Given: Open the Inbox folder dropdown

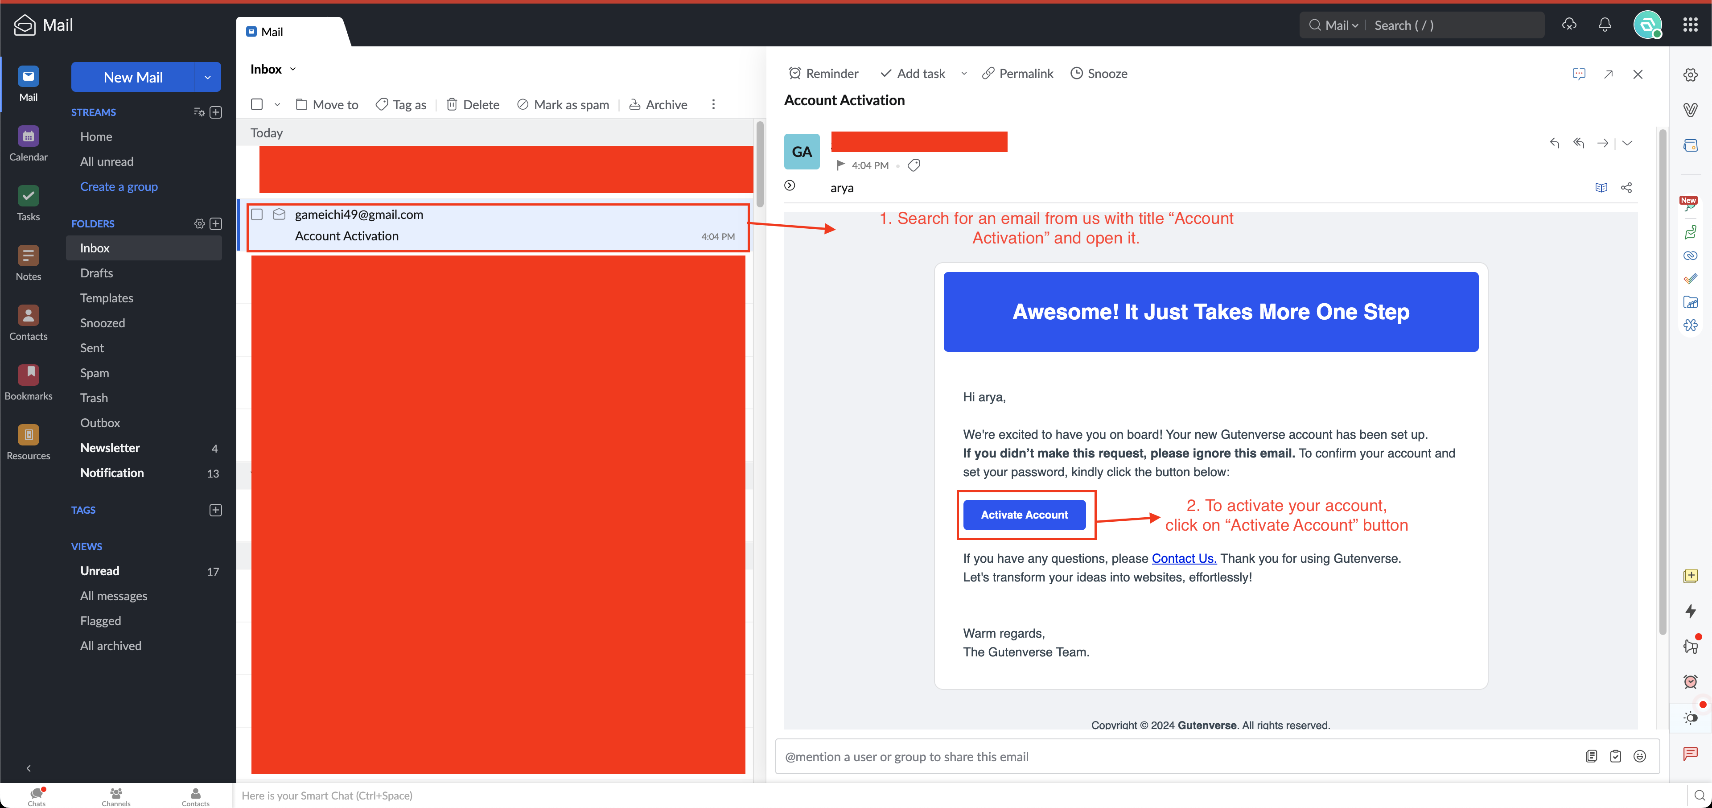Looking at the screenshot, I should [292, 69].
